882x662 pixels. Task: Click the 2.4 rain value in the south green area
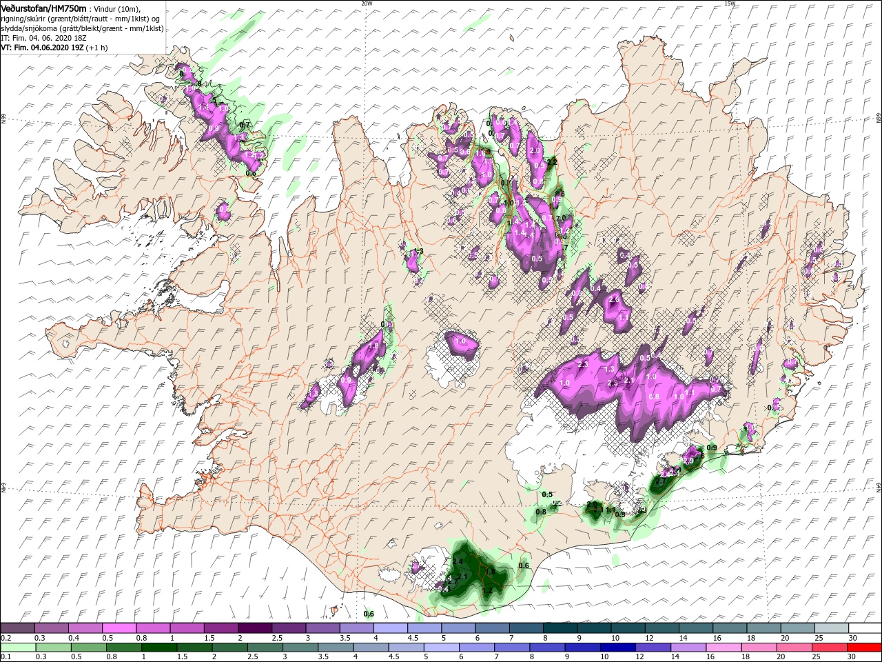click(458, 562)
